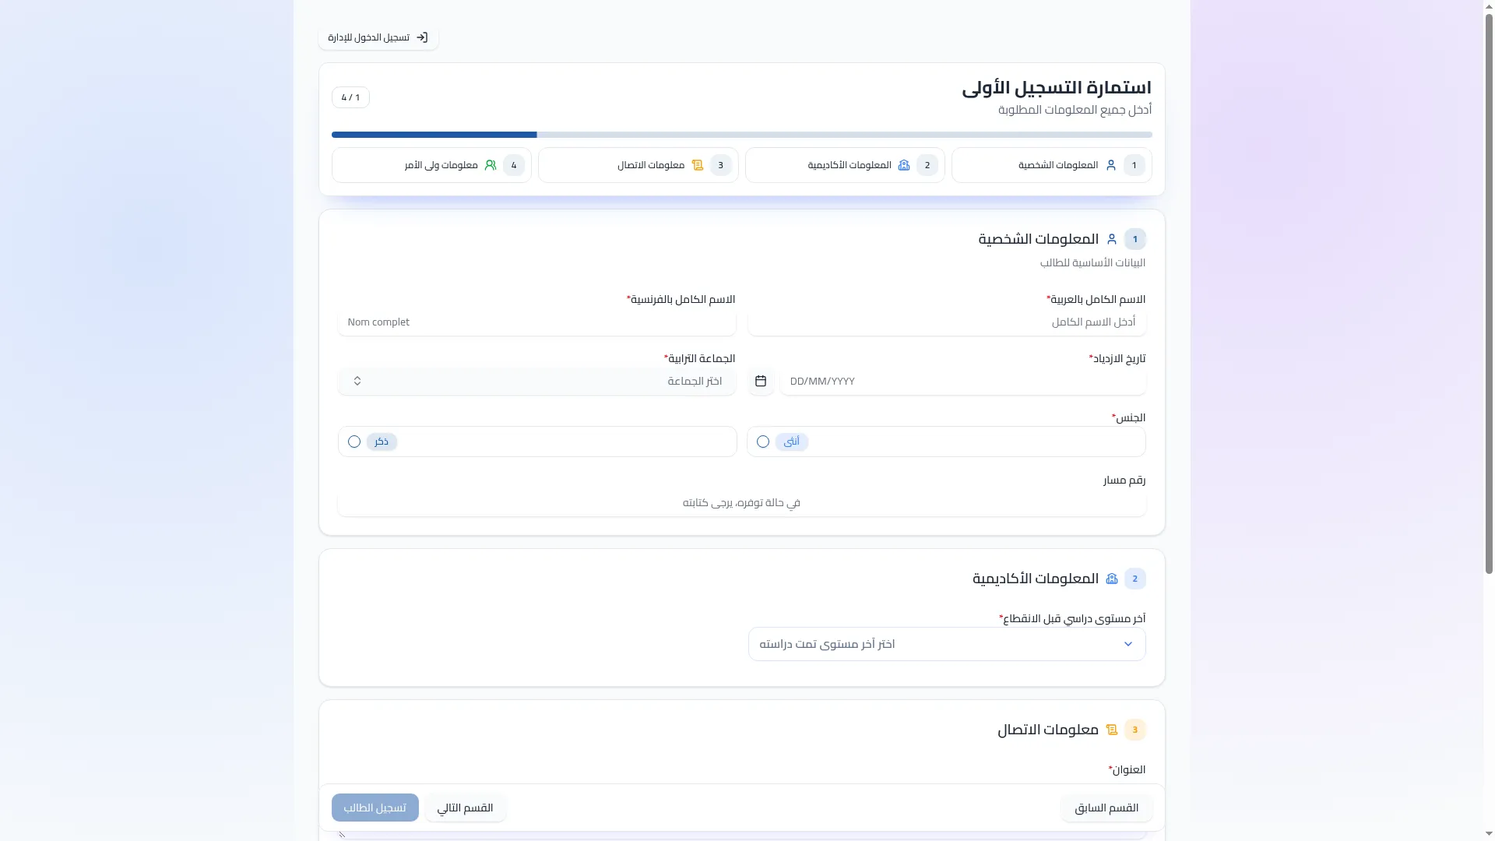Click القسم السابق previous section button
Screen dimensions: 1495x841
1106,808
